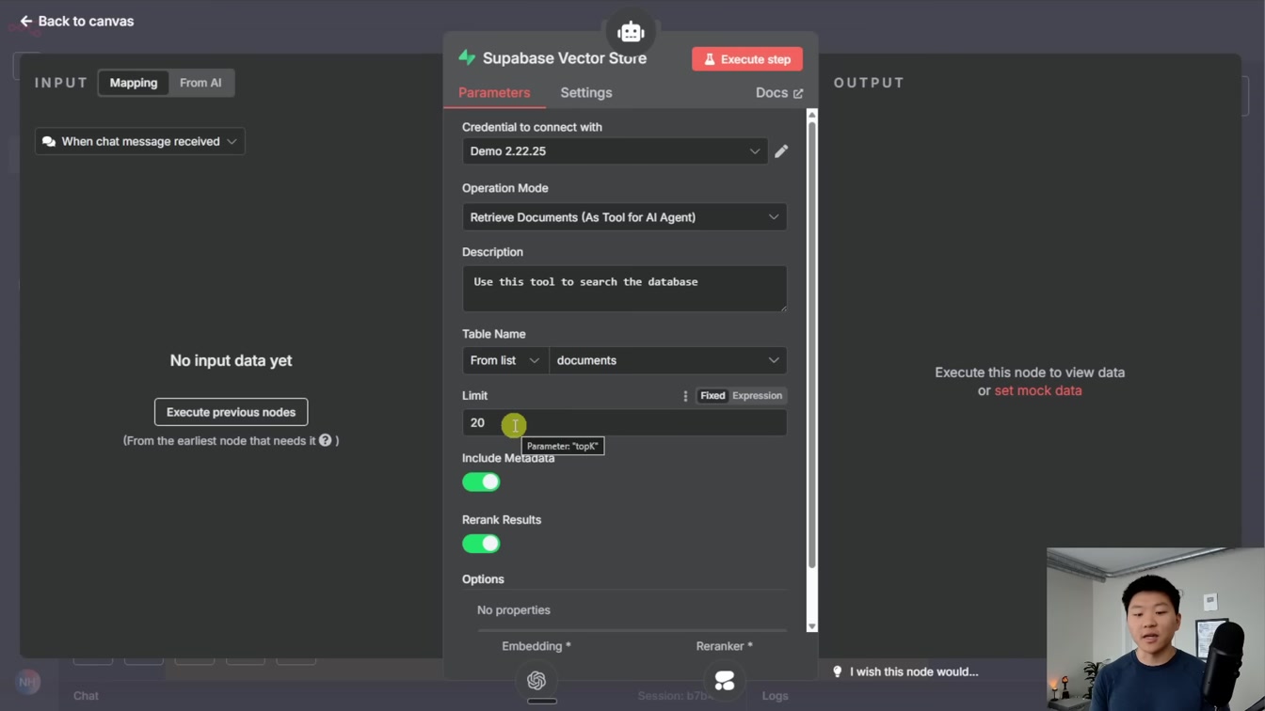Click in the Description text area
The height and width of the screenshot is (711, 1265).
[624, 289]
